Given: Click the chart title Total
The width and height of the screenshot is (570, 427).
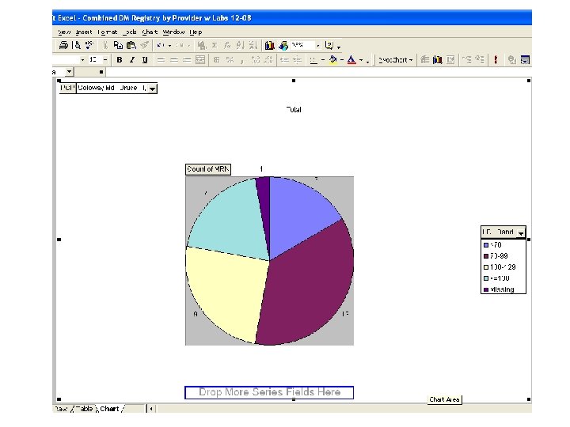Looking at the screenshot, I should click(x=294, y=110).
